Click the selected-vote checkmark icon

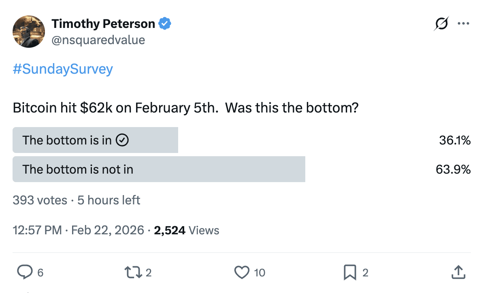(x=122, y=140)
